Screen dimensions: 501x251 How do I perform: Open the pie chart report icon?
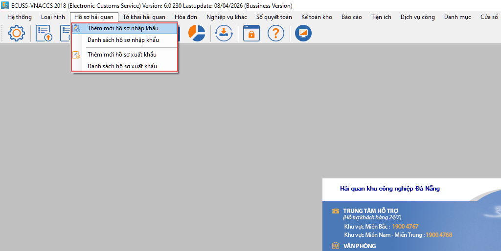pyautogui.click(x=197, y=33)
